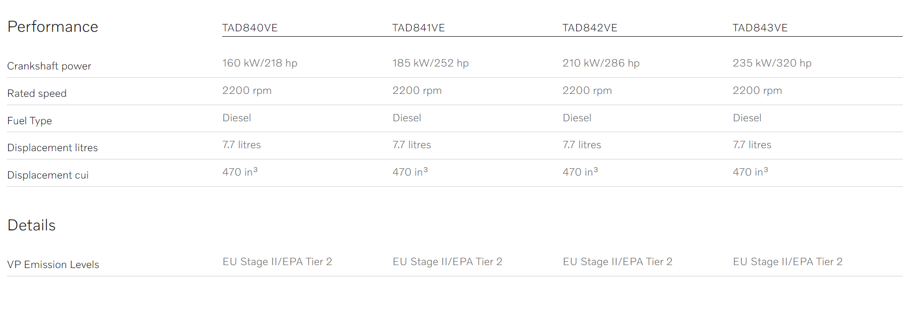Click the Fuel Type row label
Viewport: 914px width, 314px height.
click(29, 121)
